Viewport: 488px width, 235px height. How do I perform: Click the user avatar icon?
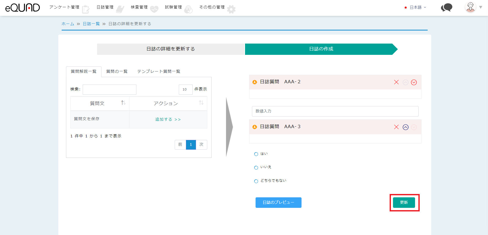pos(470,7)
